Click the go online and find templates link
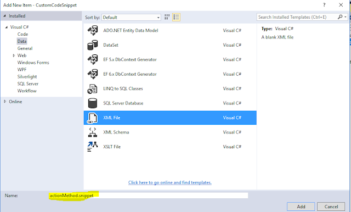Image resolution: width=351 pixels, height=212 pixels. pos(170,182)
